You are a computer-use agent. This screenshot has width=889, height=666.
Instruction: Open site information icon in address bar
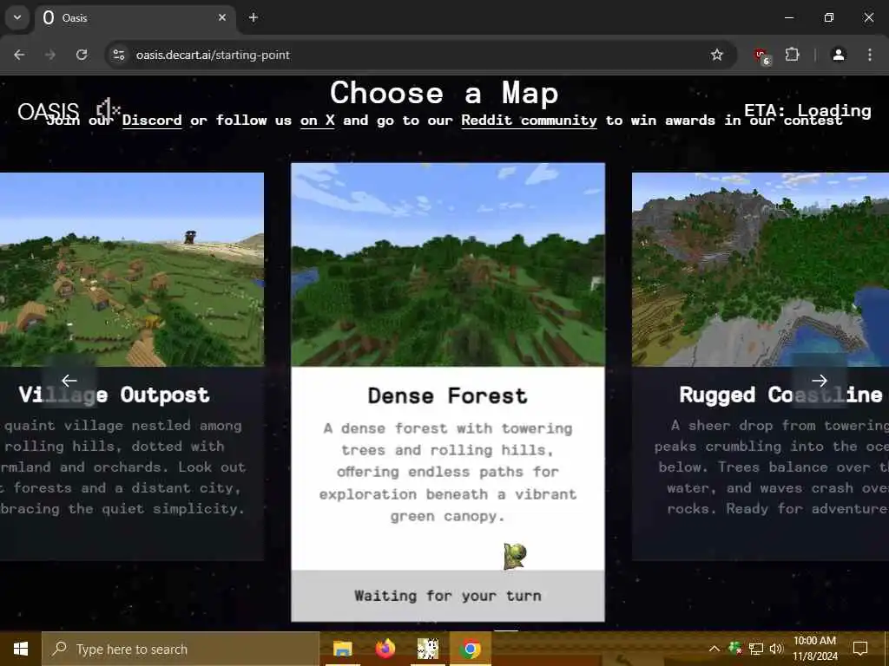tap(118, 55)
